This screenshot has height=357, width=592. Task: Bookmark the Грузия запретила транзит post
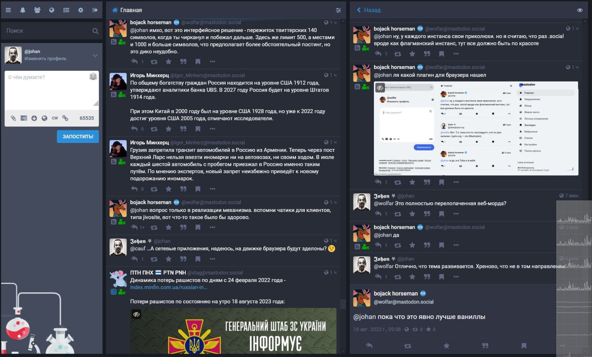click(198, 189)
